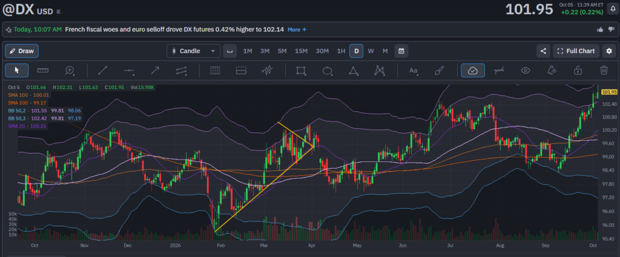
Task: Click the yellow 101.95 price tag on axis
Action: coord(609,92)
